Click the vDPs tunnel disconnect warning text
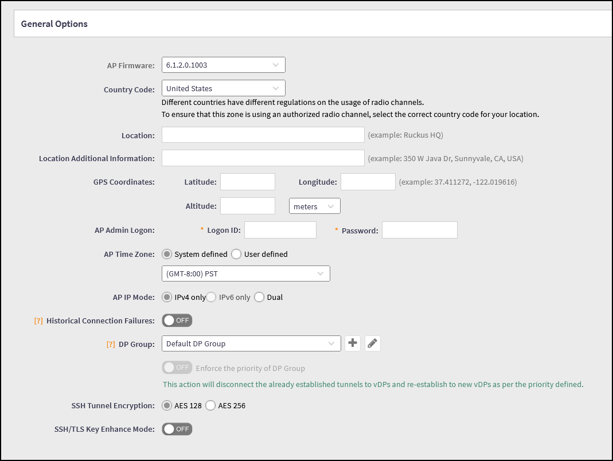This screenshot has width=613, height=461. point(373,384)
